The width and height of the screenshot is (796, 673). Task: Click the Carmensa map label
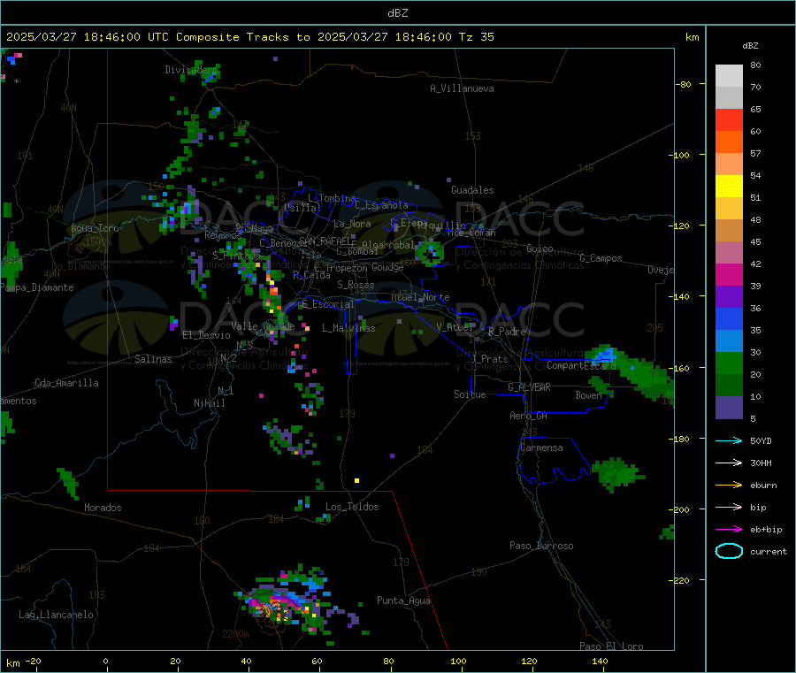541,447
